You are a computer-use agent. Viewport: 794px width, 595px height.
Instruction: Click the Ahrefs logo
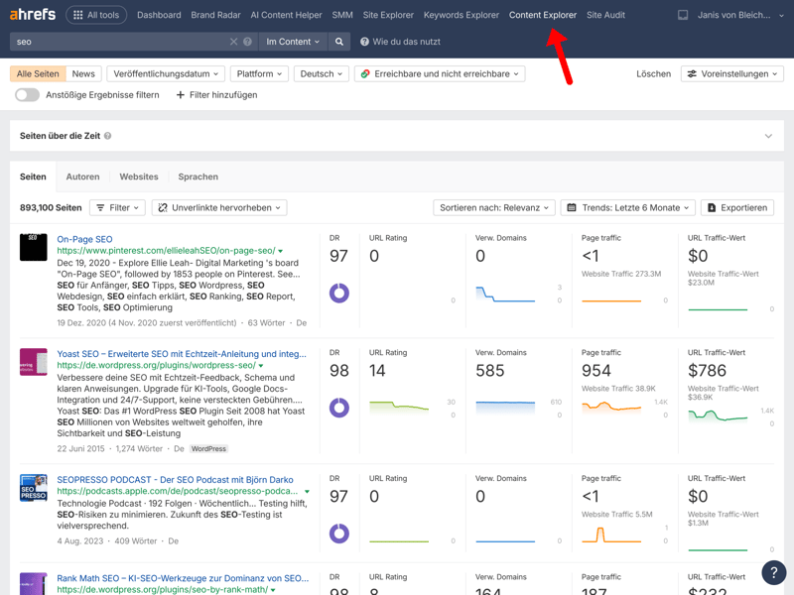click(x=33, y=15)
